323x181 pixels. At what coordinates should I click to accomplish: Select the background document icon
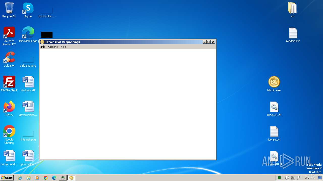(9, 158)
